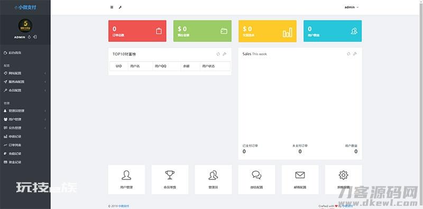Open the single-user 用户管理 tile
The height and width of the screenshot is (209, 423).
[126, 179]
